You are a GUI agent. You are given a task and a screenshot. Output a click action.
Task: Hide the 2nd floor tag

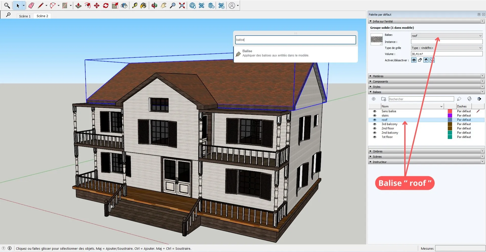tap(375, 128)
